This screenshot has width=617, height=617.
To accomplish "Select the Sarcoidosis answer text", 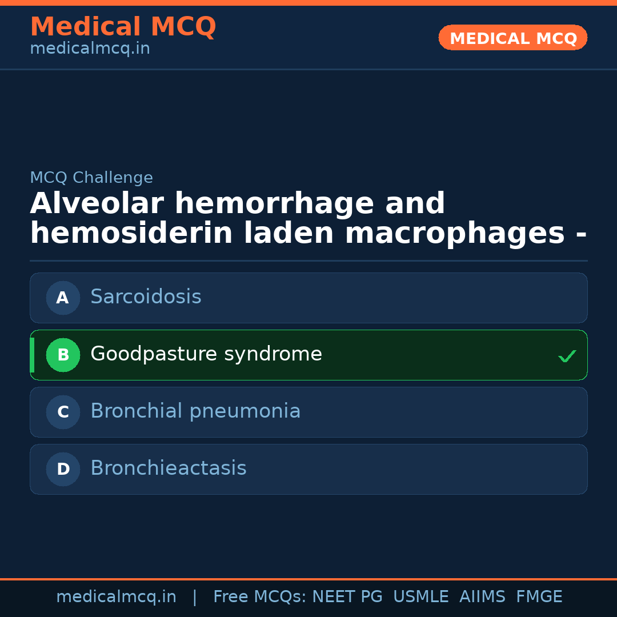I will [146, 297].
